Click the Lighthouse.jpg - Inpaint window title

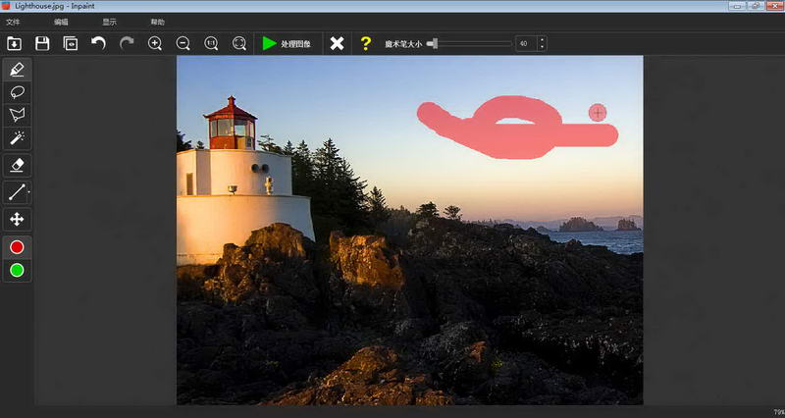tap(55, 6)
